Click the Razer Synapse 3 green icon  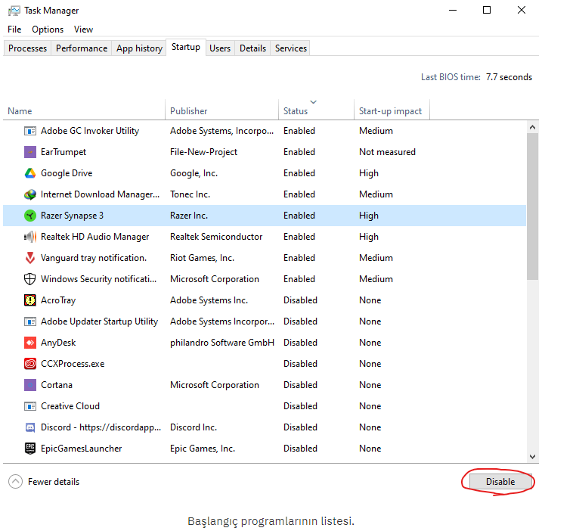(x=30, y=216)
